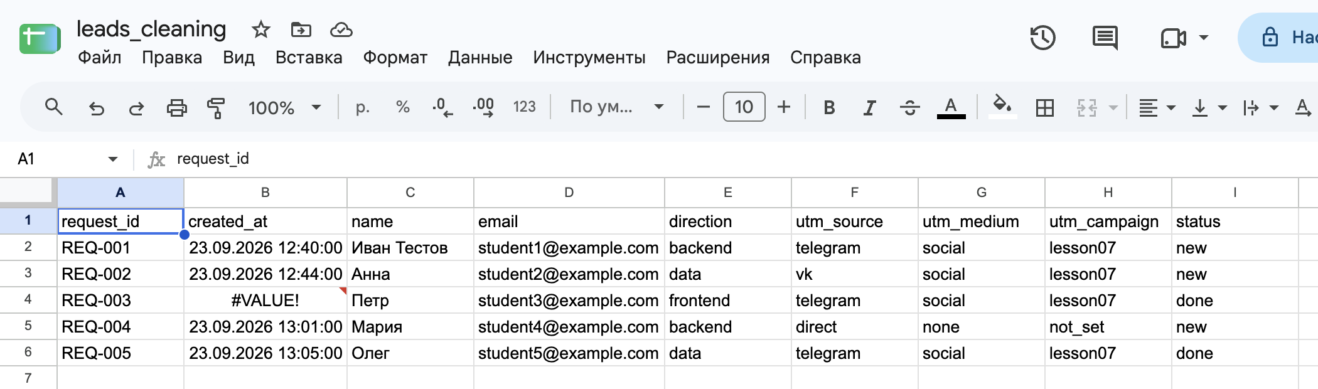The height and width of the screenshot is (389, 1318).
Task: Increase font size with plus button
Action: 784,107
